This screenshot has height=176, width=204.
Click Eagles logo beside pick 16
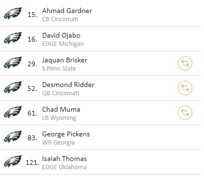click(x=13, y=38)
